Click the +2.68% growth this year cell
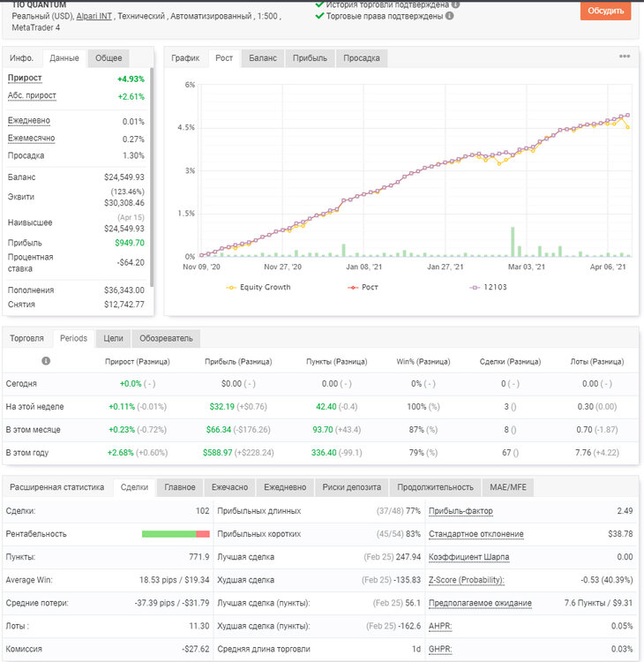 [120, 453]
